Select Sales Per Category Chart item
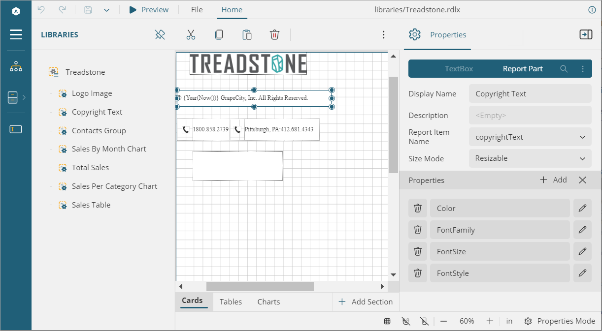Viewport: 602px width, 331px height. [x=114, y=186]
